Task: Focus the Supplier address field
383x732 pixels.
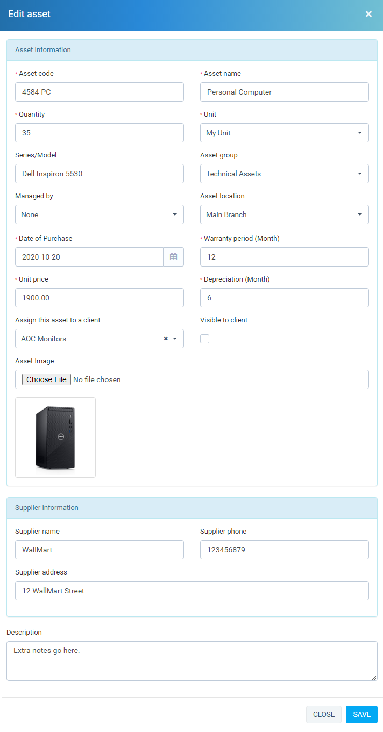Action: tap(191, 591)
